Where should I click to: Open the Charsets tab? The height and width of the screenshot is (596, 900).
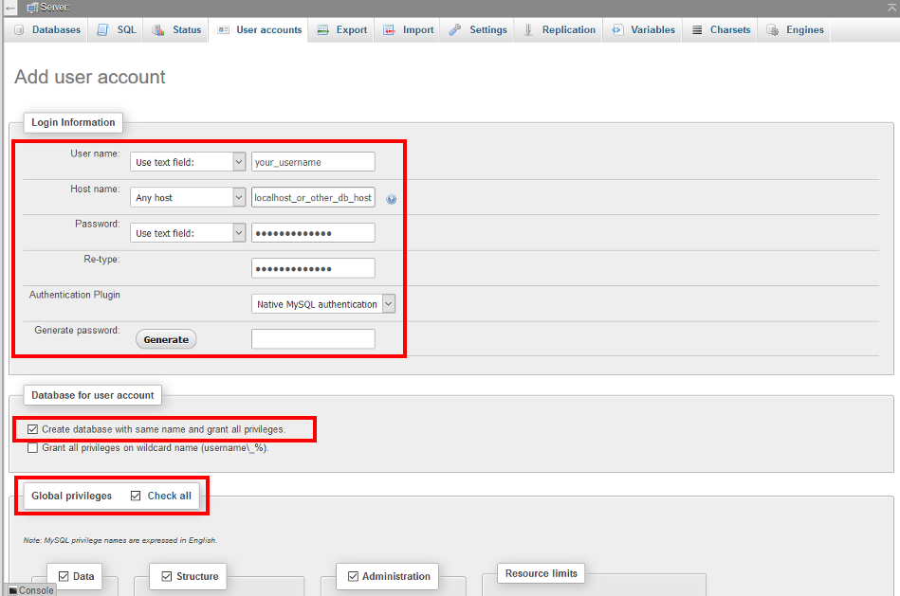721,30
